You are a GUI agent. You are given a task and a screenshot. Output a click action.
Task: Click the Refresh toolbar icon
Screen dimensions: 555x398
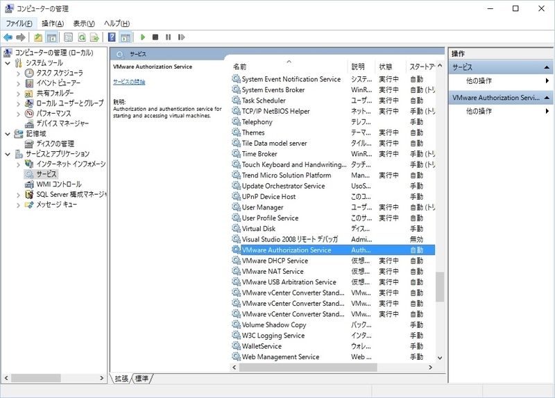click(82, 37)
